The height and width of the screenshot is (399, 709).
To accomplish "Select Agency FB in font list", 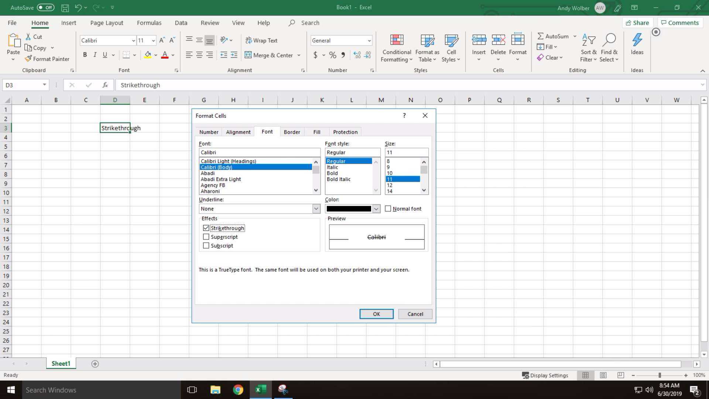I will click(x=213, y=185).
